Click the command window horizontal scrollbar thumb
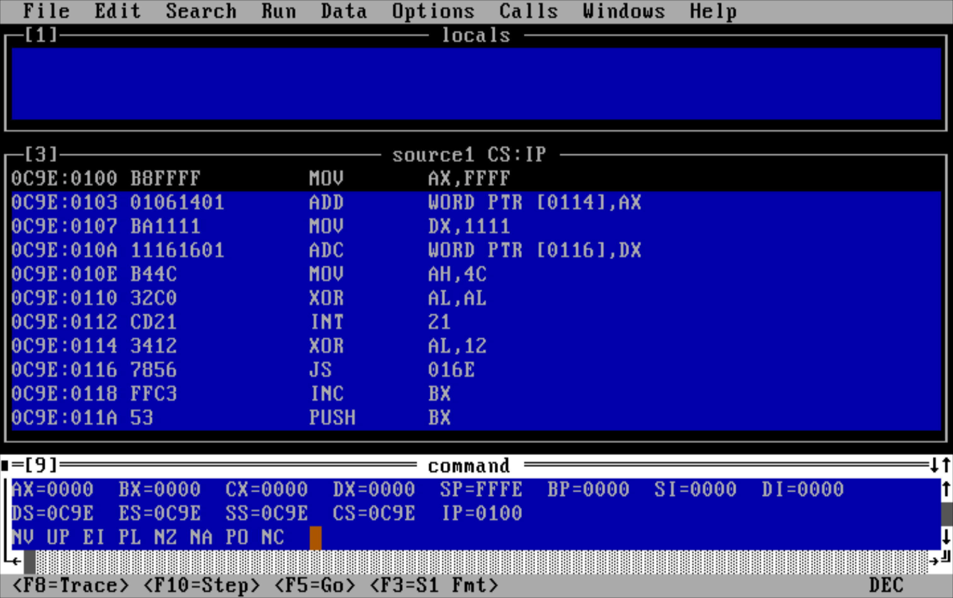 pyautogui.click(x=30, y=562)
